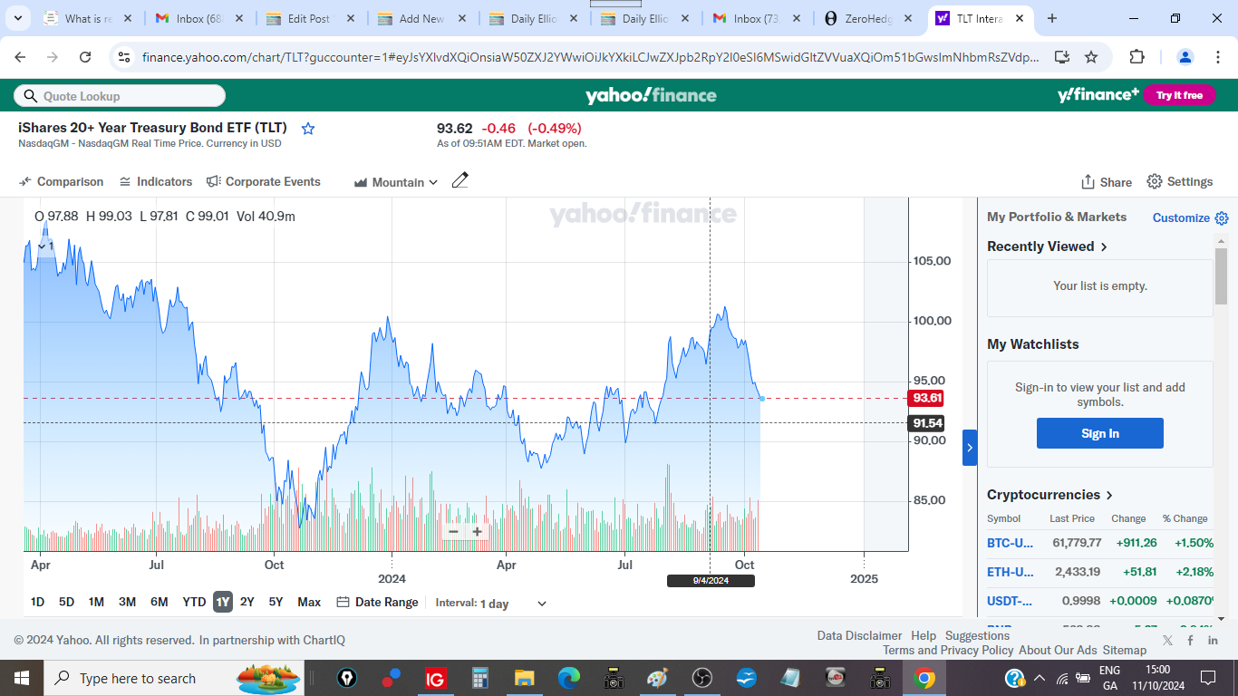Image resolution: width=1238 pixels, height=696 pixels.
Task: Click the blue Sign In button
Action: click(1099, 433)
